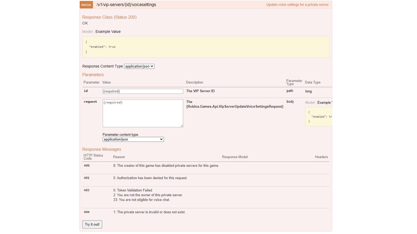Click the response example JSON block
Image resolution: width=417 pixels, height=234 pixels.
tap(206, 47)
